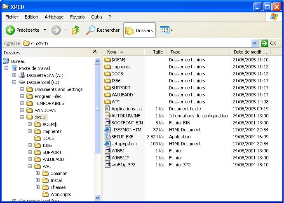Screen dimensions: 284x203
Task: Click the address field showing C:\XPCD
Action: pos(137,43)
